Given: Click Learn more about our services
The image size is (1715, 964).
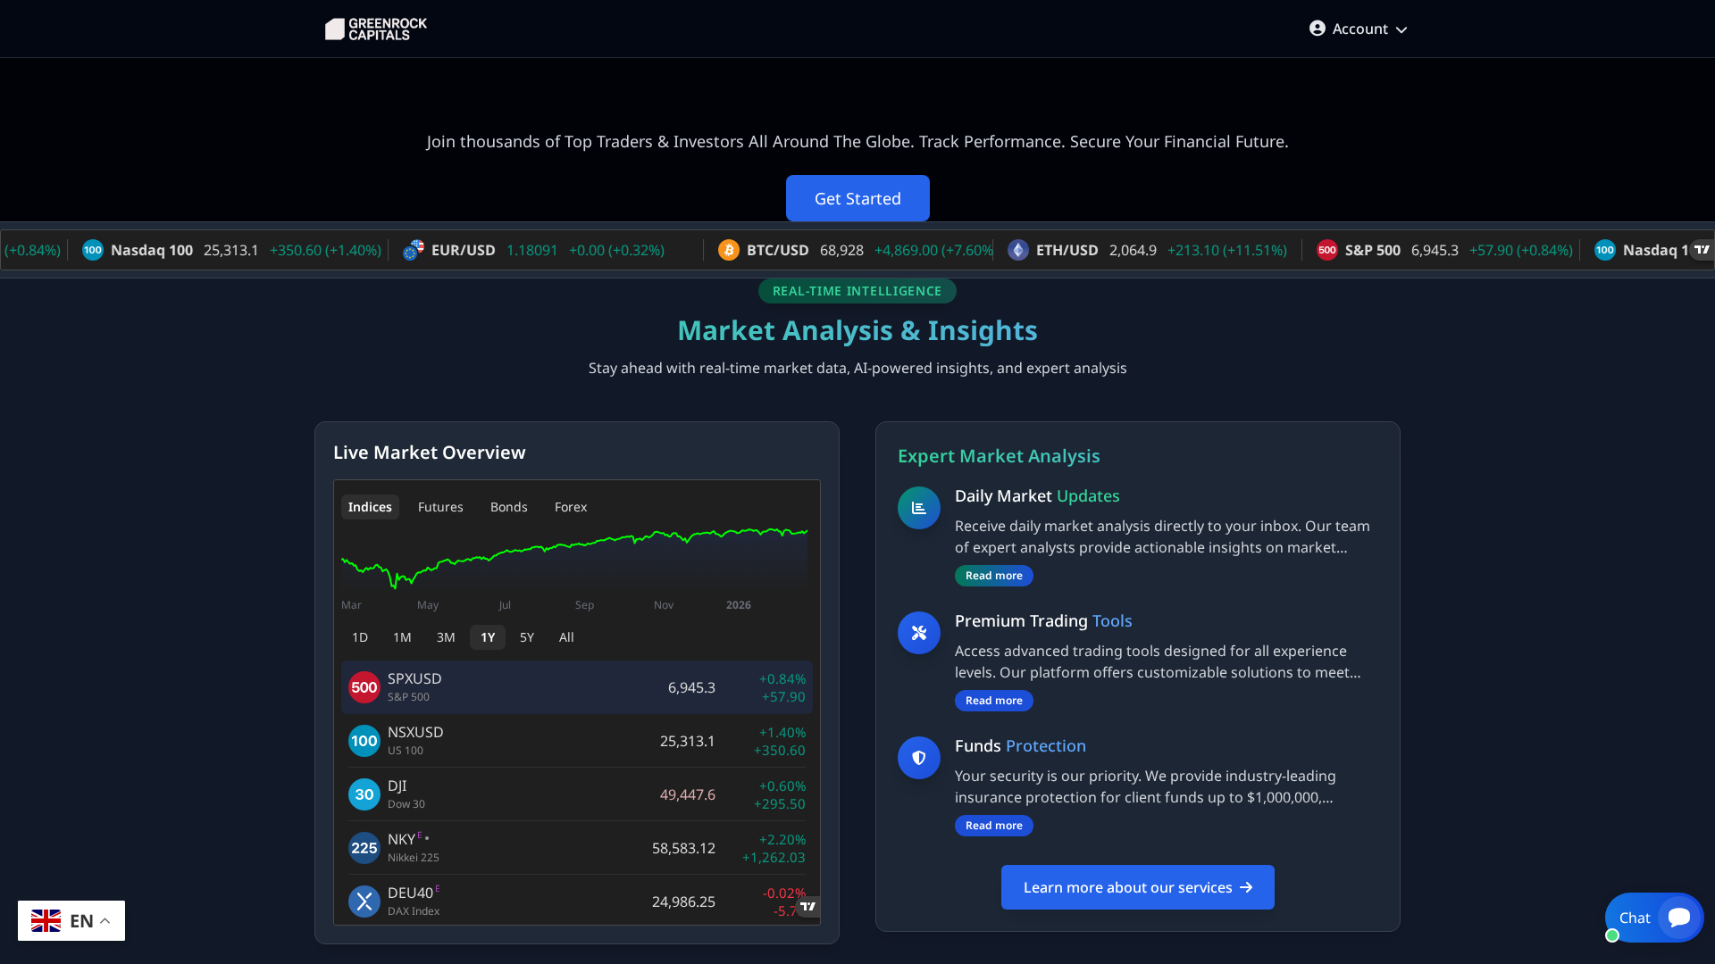Looking at the screenshot, I should (x=1137, y=887).
